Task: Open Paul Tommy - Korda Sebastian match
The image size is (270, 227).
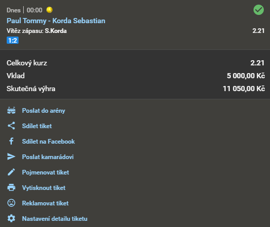Action: click(56, 21)
